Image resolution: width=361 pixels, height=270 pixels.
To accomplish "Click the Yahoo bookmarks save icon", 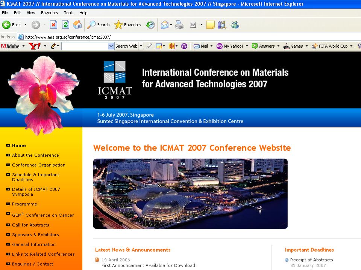I will (x=159, y=46).
